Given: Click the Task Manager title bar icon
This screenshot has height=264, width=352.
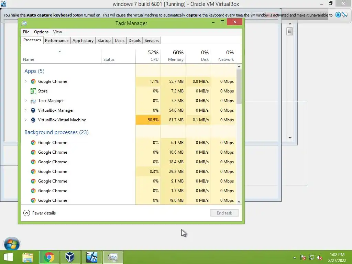Looking at the screenshot, I should (x=24, y=23).
